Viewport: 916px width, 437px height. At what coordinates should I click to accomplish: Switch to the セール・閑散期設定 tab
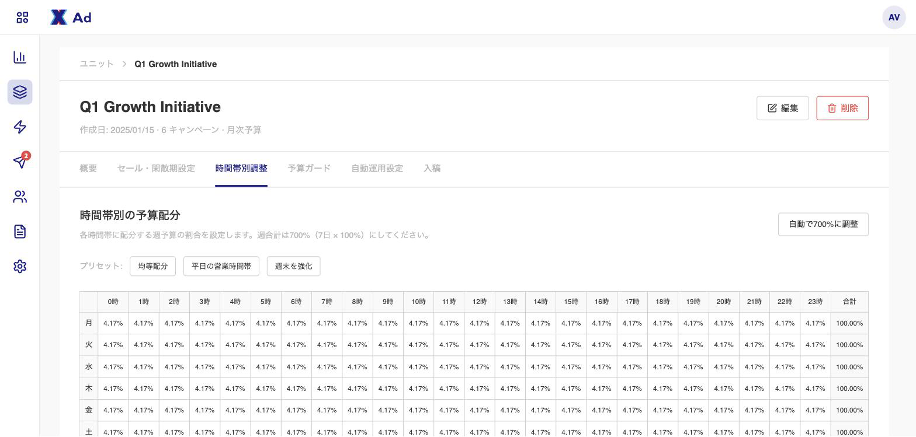coord(156,169)
